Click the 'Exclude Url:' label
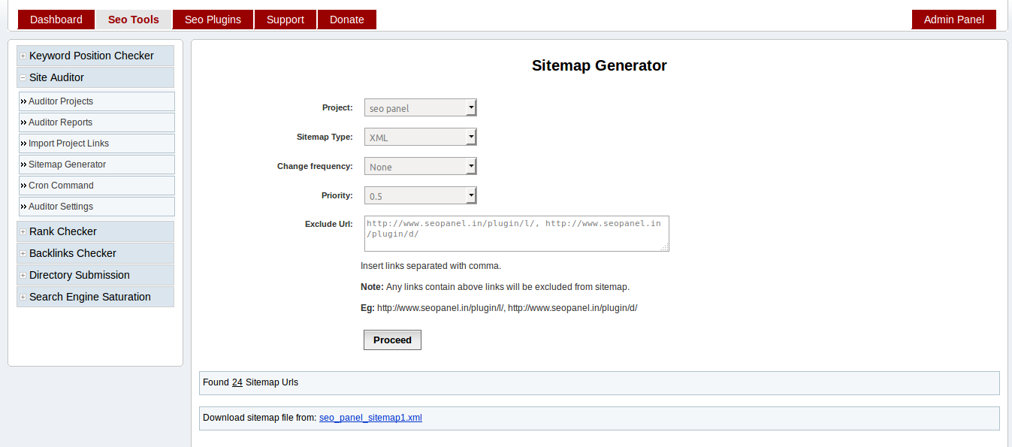1012x447 pixels. pyautogui.click(x=329, y=224)
